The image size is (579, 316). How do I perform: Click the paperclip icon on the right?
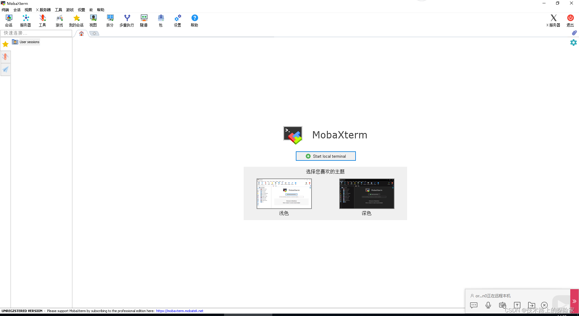(574, 33)
